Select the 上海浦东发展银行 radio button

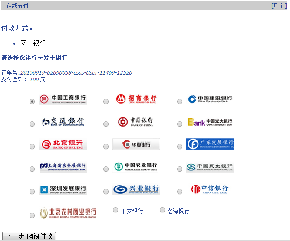click(32, 169)
